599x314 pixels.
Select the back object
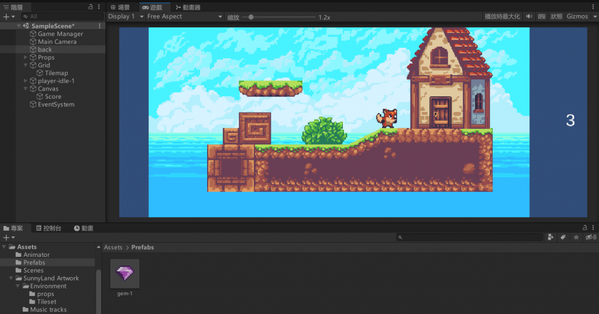click(44, 50)
